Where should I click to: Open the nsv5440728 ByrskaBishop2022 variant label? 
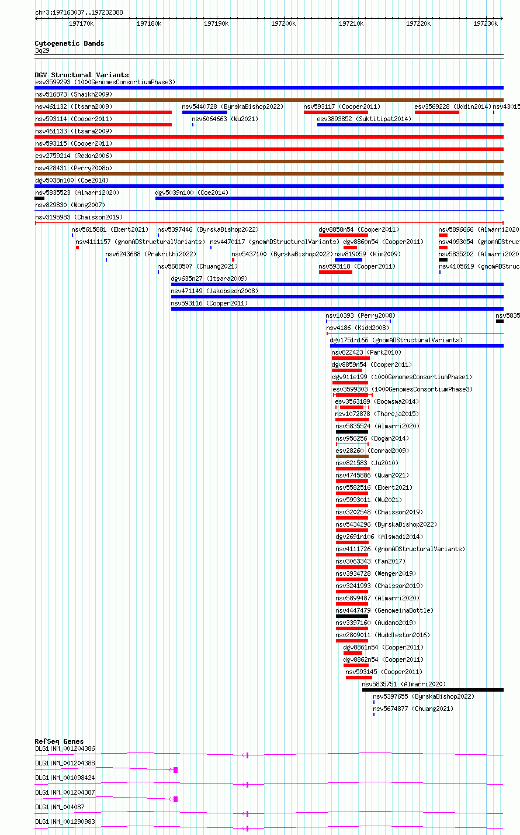point(233,106)
